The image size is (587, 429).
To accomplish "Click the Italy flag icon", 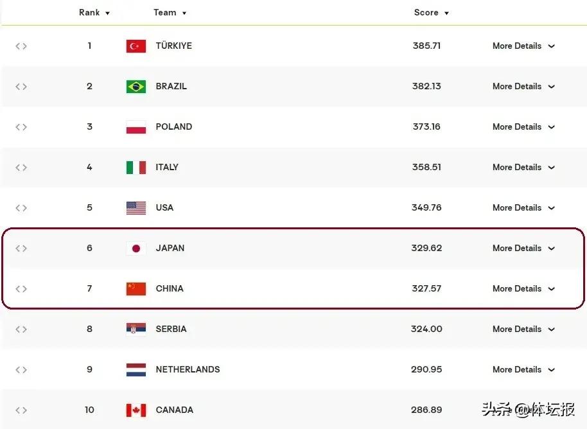I will 136,168.
